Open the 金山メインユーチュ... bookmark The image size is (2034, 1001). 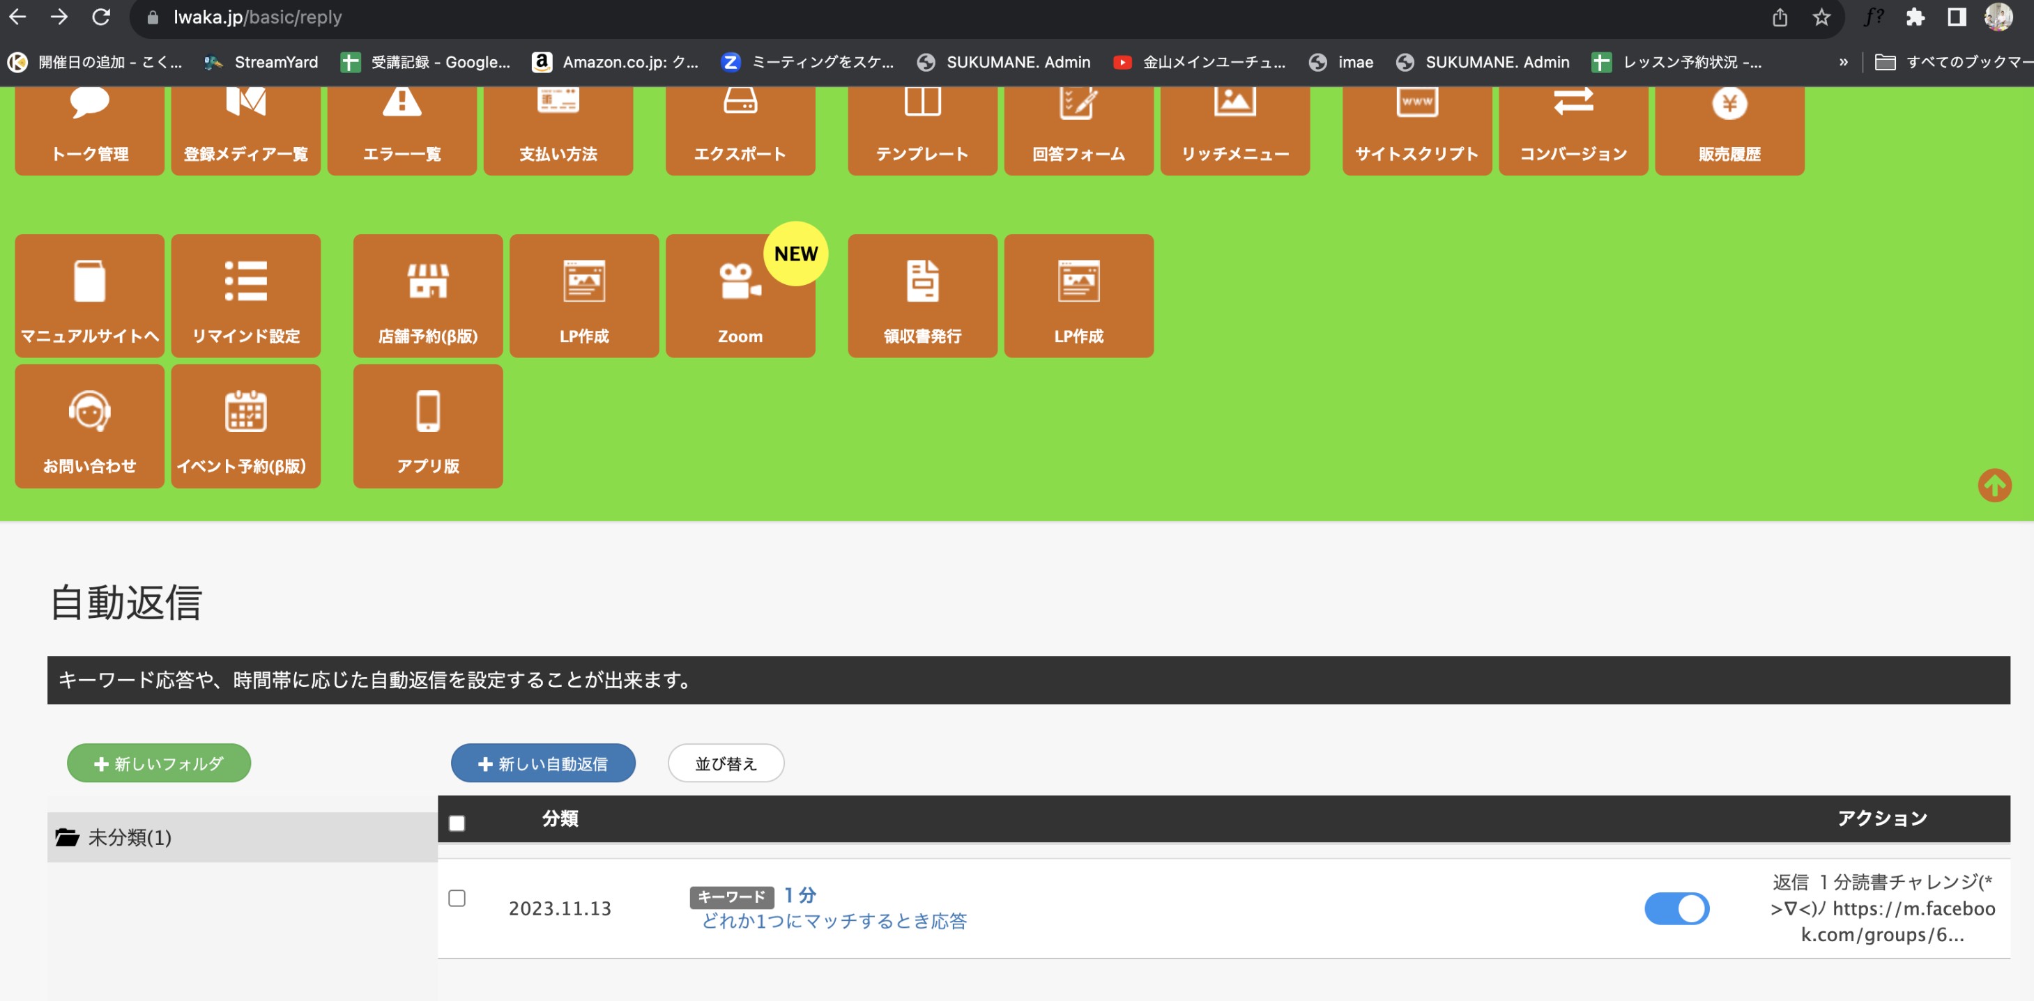(x=1200, y=62)
